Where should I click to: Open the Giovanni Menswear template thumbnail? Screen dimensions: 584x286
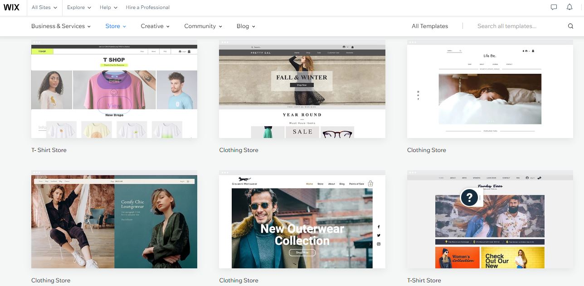(302, 219)
